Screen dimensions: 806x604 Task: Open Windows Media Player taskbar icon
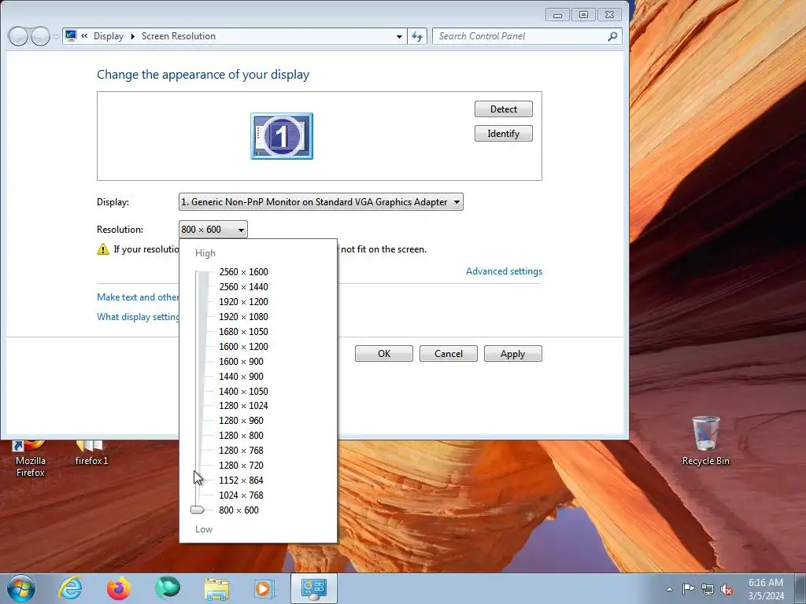(x=264, y=588)
